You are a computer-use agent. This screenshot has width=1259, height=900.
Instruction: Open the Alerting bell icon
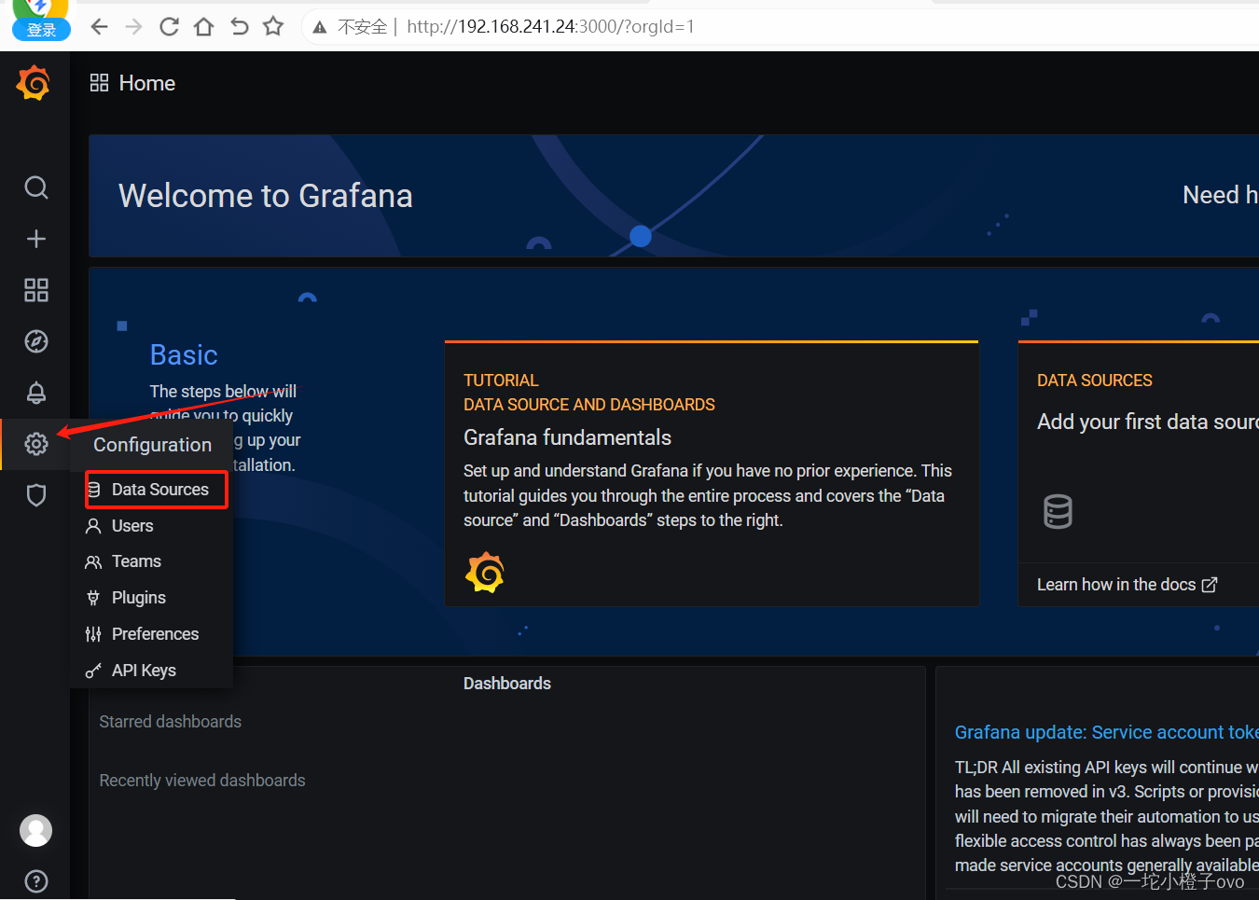tap(36, 393)
